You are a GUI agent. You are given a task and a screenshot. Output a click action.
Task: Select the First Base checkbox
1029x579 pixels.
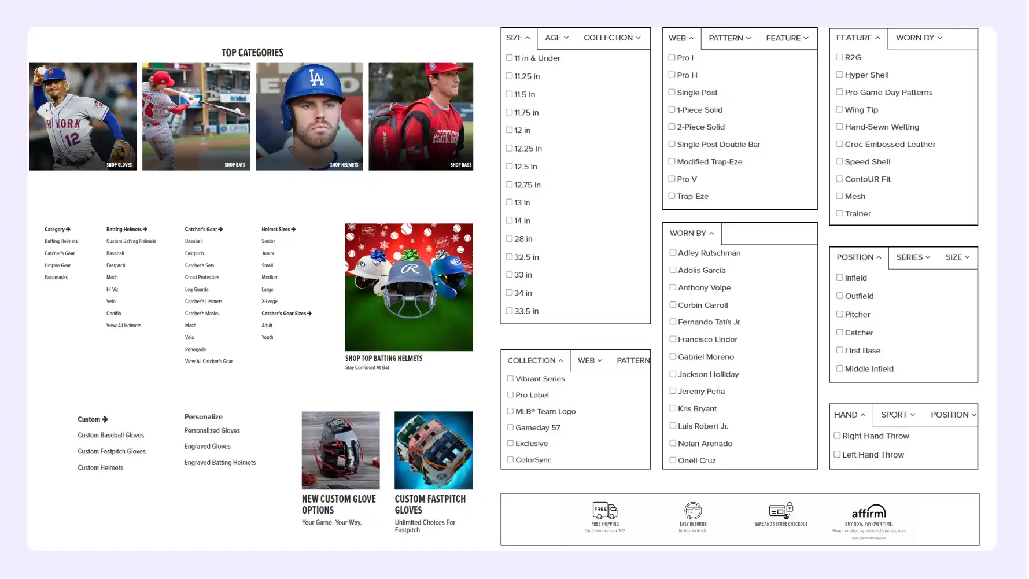[x=839, y=351]
